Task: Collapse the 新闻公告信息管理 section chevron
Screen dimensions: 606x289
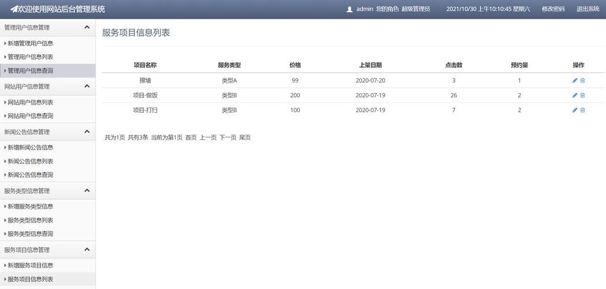Action: point(87,132)
